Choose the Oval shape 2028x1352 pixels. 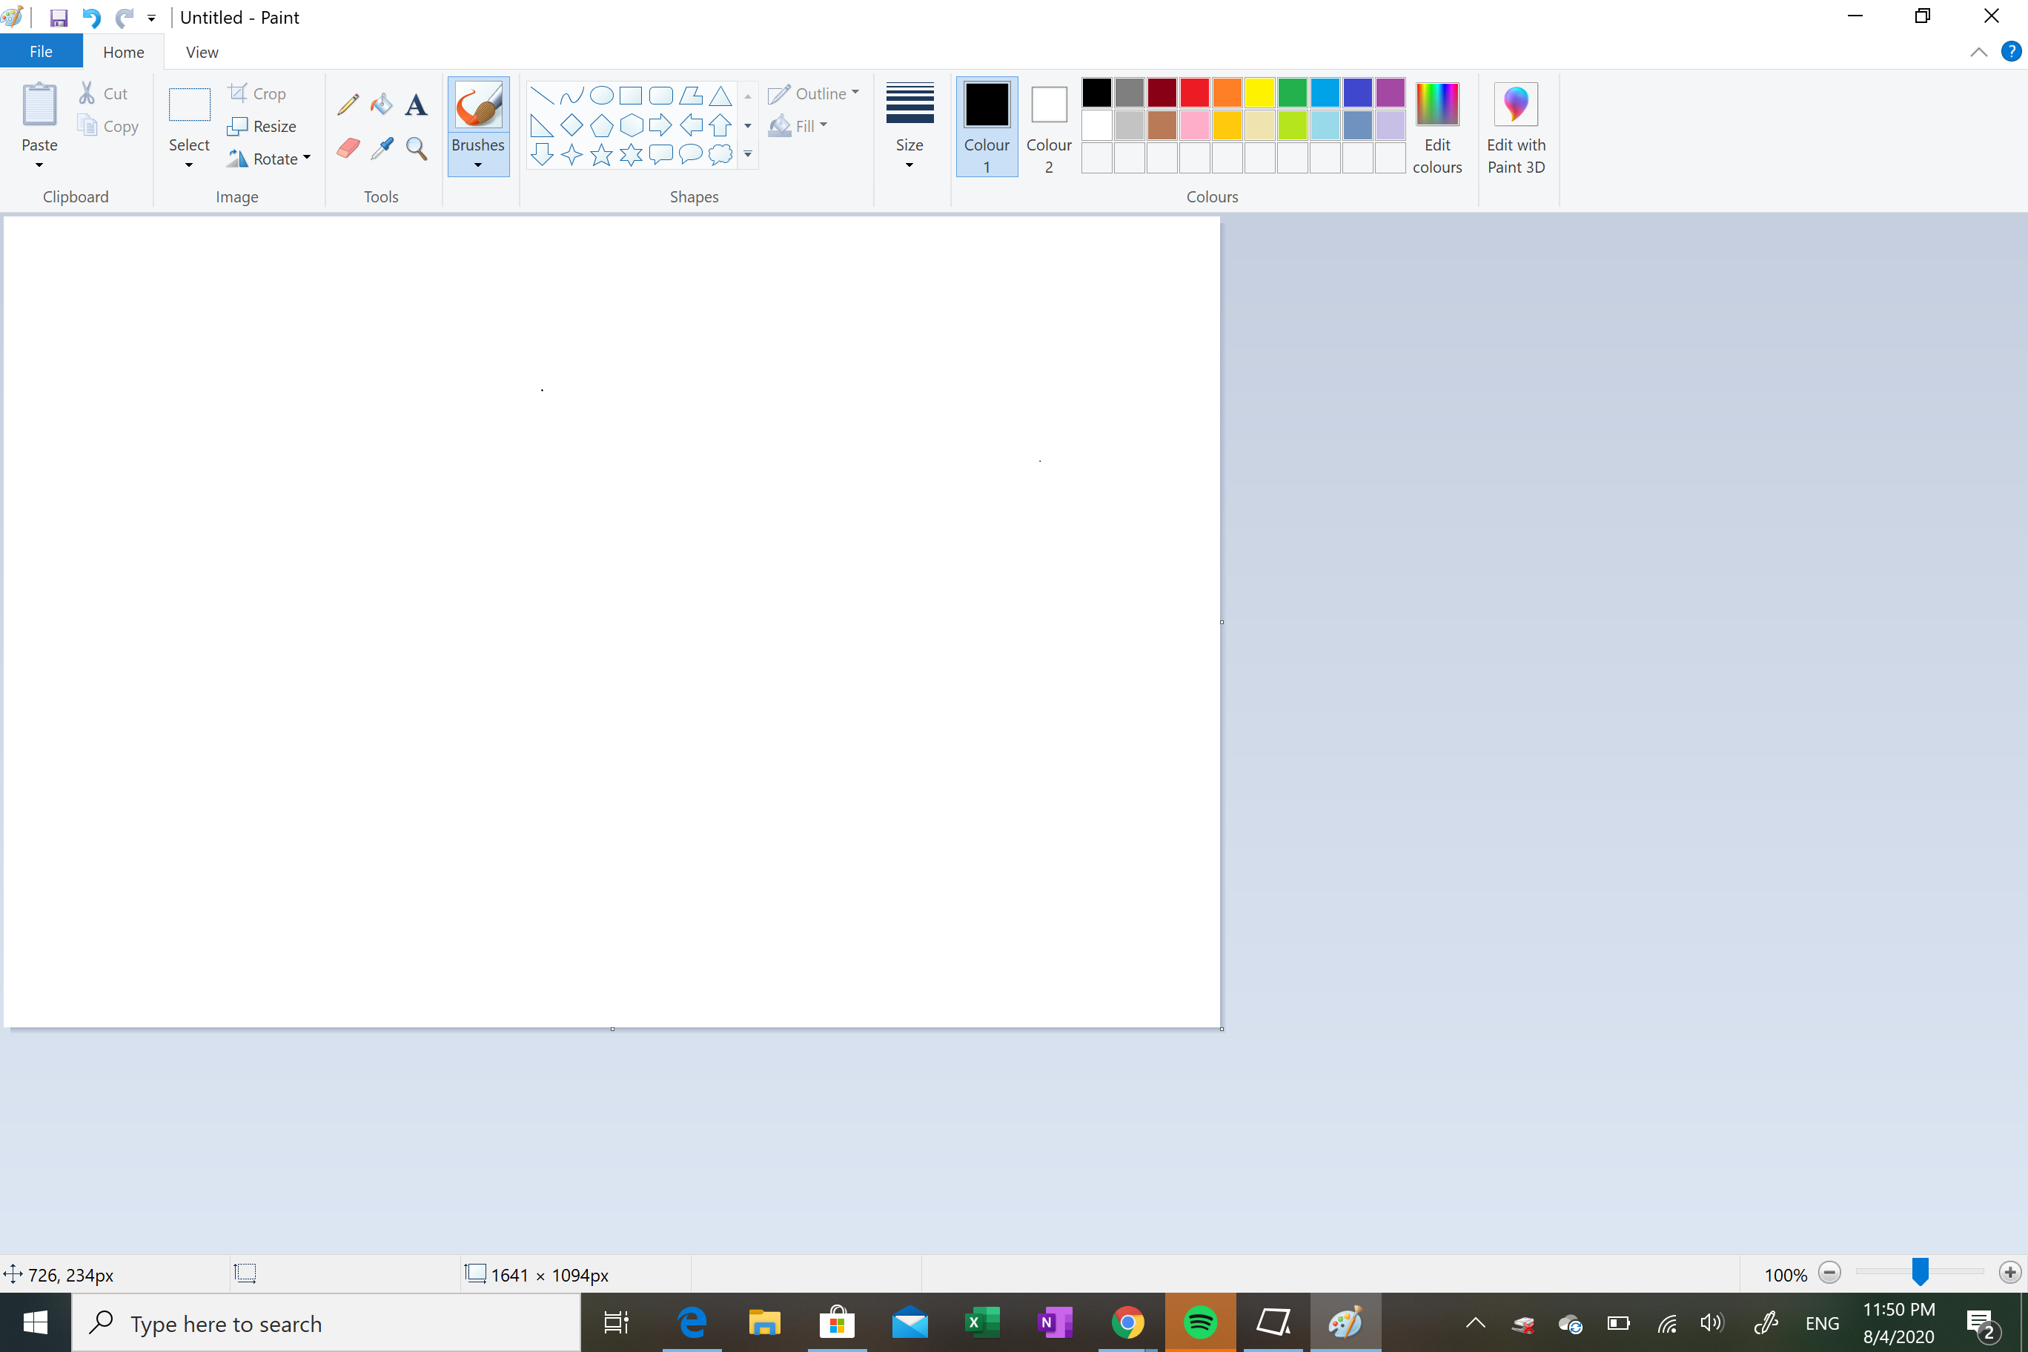602,95
